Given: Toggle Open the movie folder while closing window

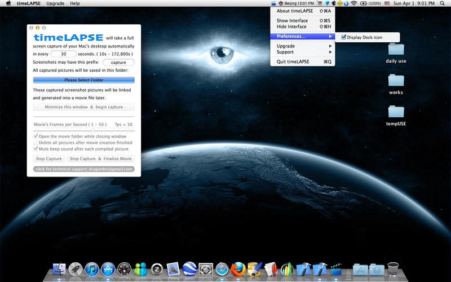Looking at the screenshot, I should [x=36, y=136].
